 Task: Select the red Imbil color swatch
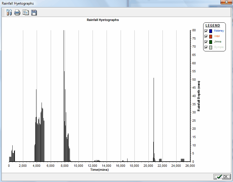coord(211,36)
